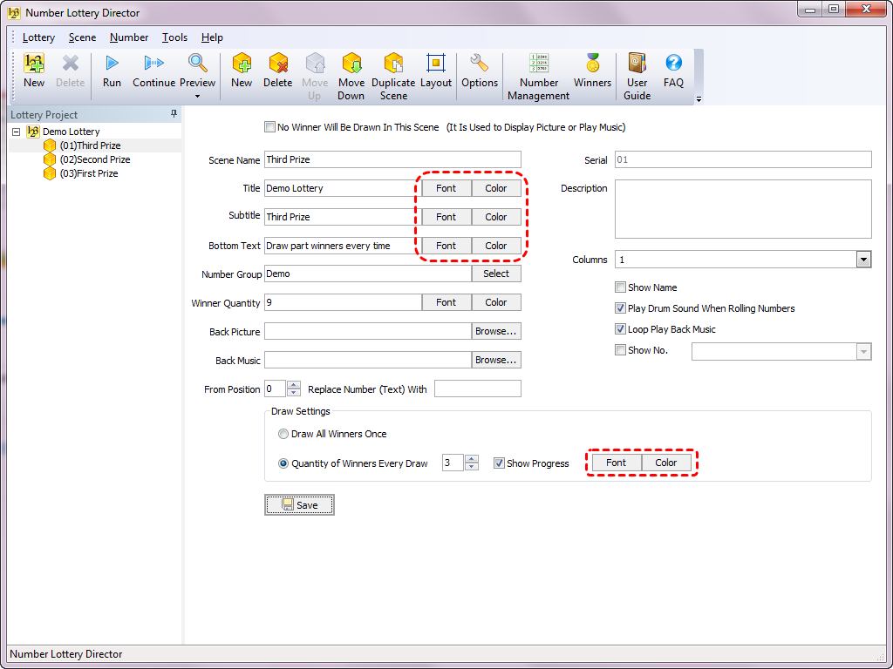Open Number Management from the toolbar
The image size is (893, 669).
539,64
